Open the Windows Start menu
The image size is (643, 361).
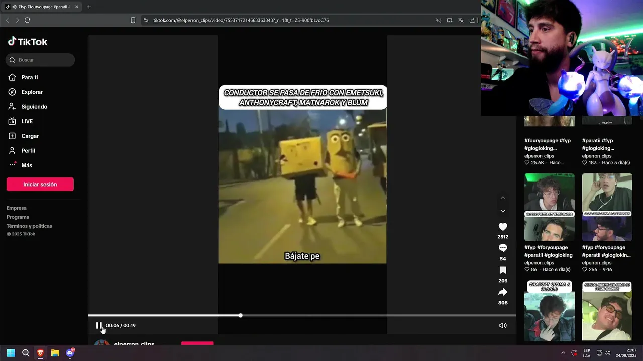point(11,353)
